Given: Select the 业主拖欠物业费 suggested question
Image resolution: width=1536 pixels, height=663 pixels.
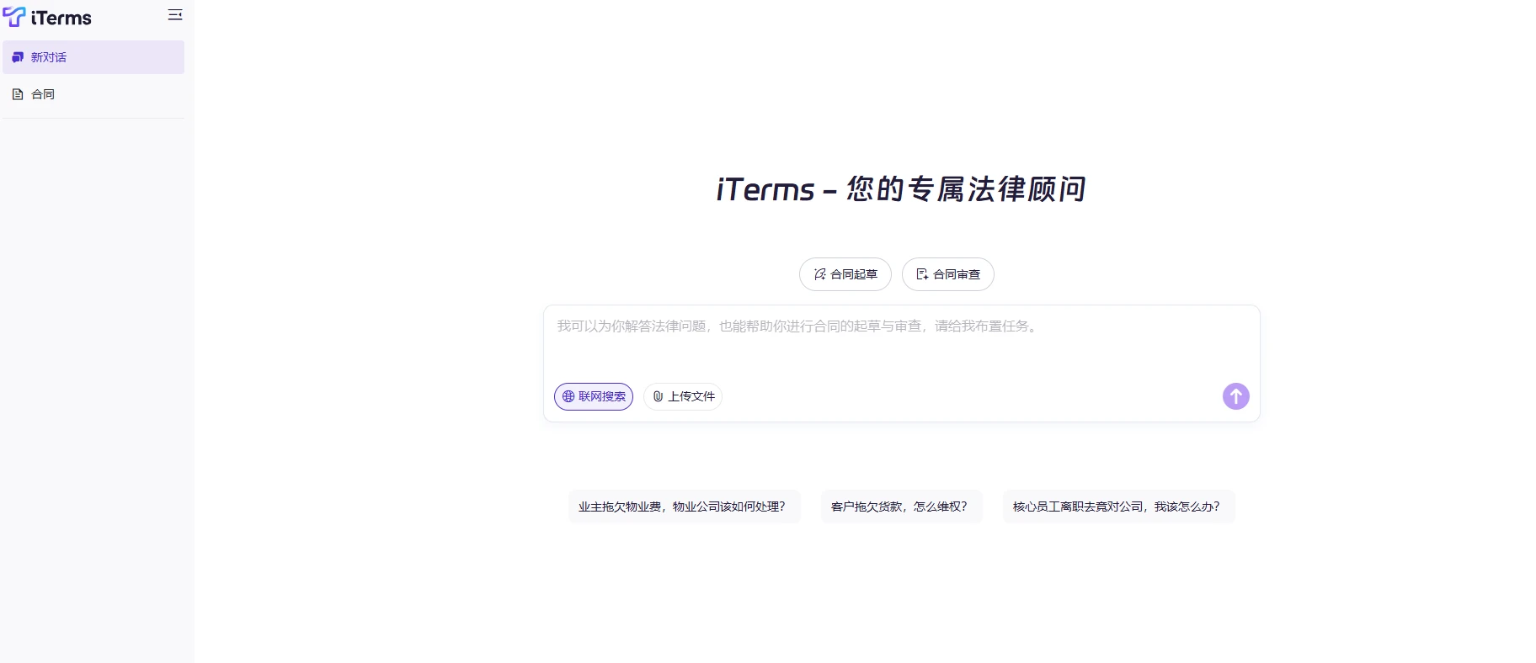Looking at the screenshot, I should 683,507.
